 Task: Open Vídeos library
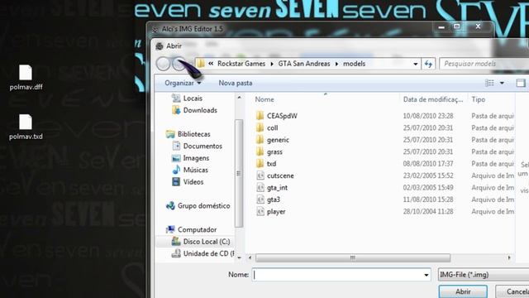click(193, 182)
